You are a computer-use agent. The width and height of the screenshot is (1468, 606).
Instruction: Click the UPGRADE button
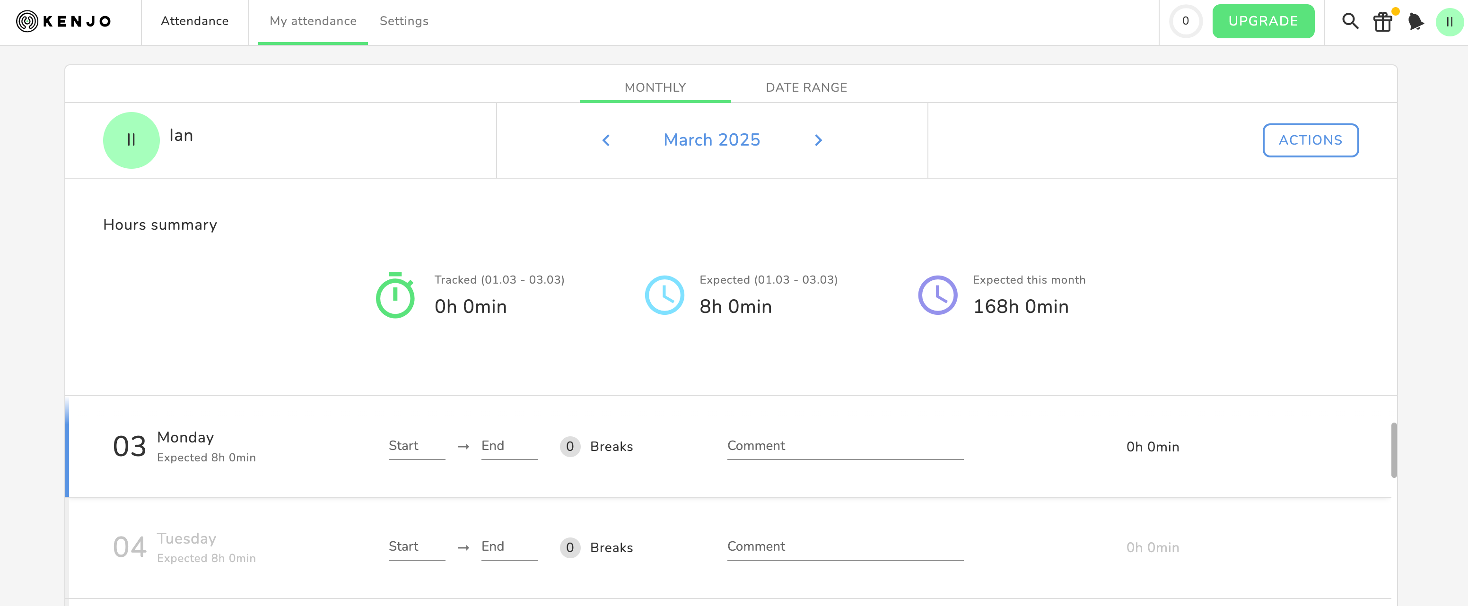pyautogui.click(x=1263, y=21)
